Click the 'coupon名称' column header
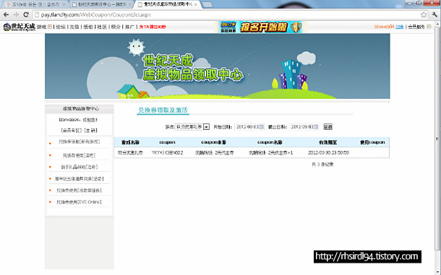The image size is (441, 275). click(x=270, y=142)
